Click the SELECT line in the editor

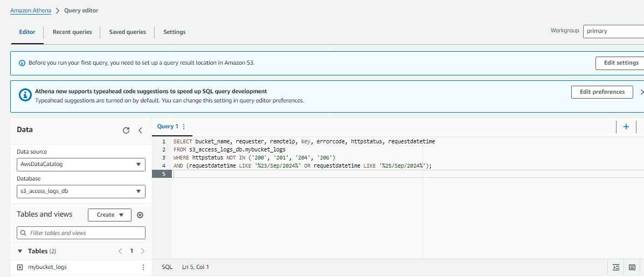(304, 141)
